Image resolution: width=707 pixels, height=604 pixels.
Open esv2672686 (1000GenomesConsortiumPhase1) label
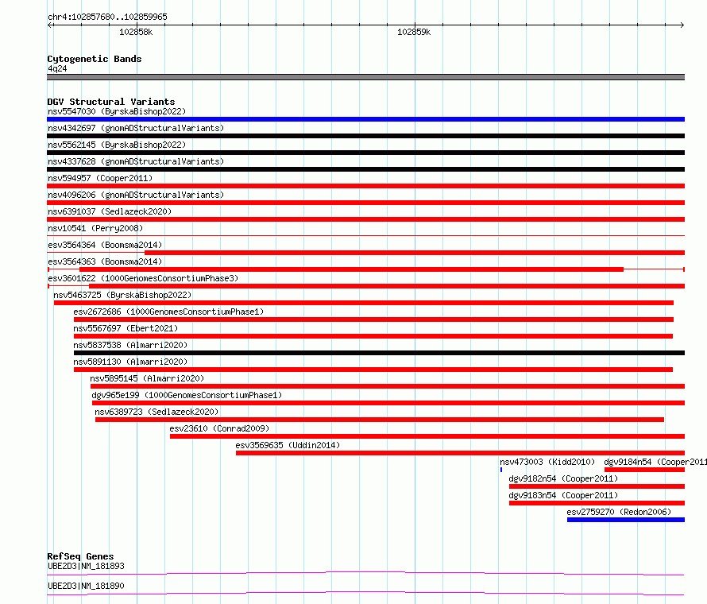pos(168,312)
